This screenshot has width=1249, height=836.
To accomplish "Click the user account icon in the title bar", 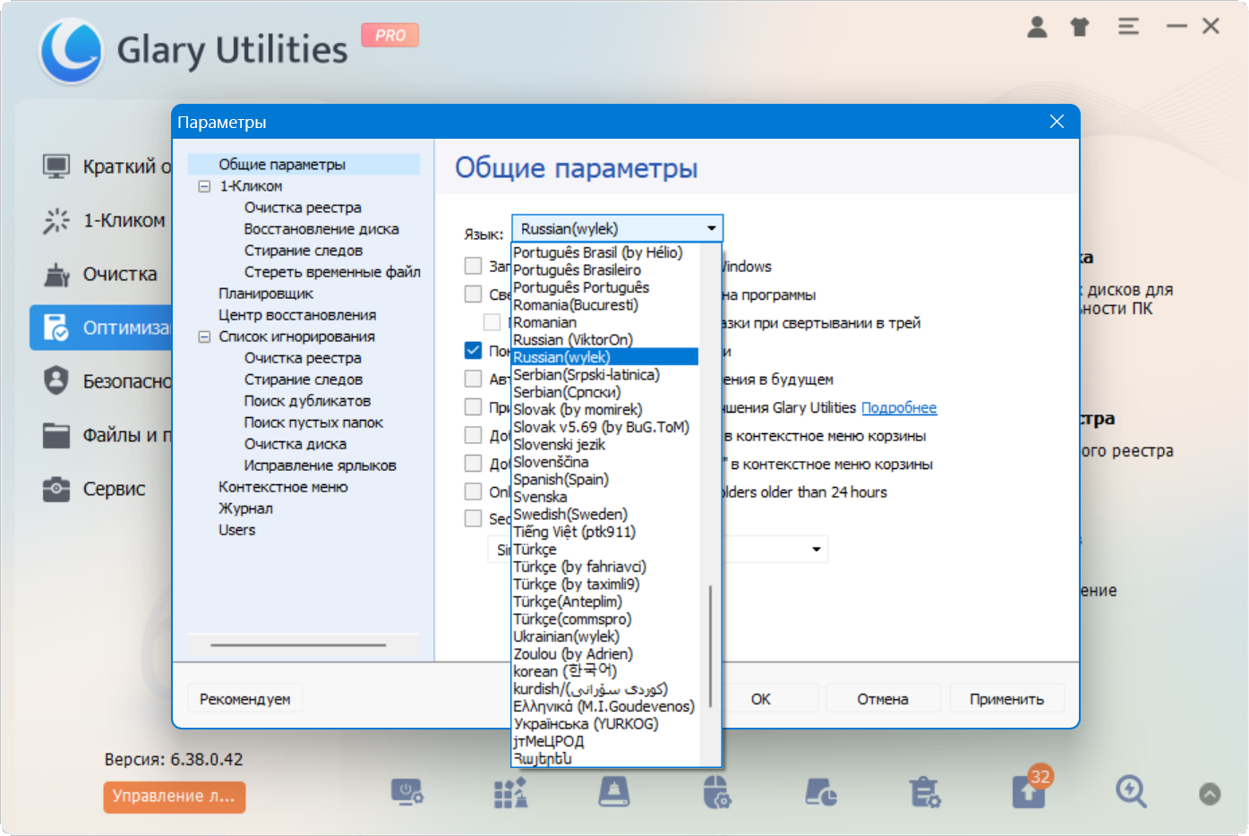I will coord(1037,27).
